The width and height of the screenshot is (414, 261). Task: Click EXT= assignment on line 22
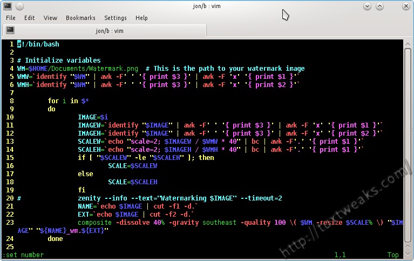[x=85, y=214]
